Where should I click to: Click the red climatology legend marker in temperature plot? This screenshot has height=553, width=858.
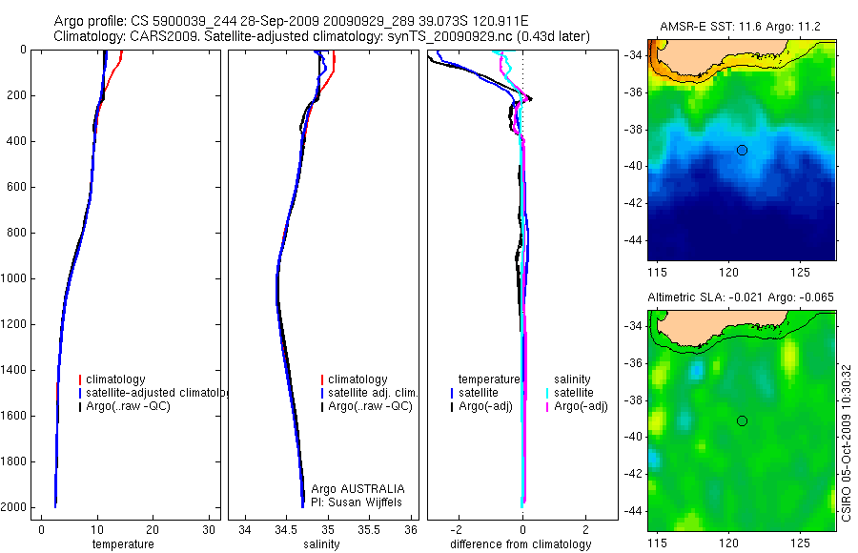pos(80,379)
